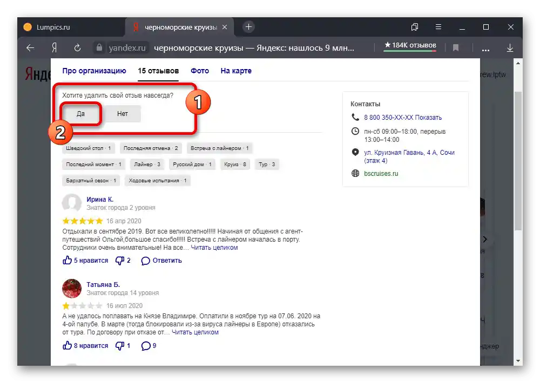Reload the page with the refresh icon
Screen dimensions: 540x383
(x=77, y=47)
